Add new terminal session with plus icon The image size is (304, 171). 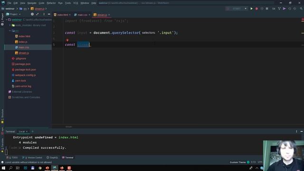pyautogui.click(x=33, y=132)
